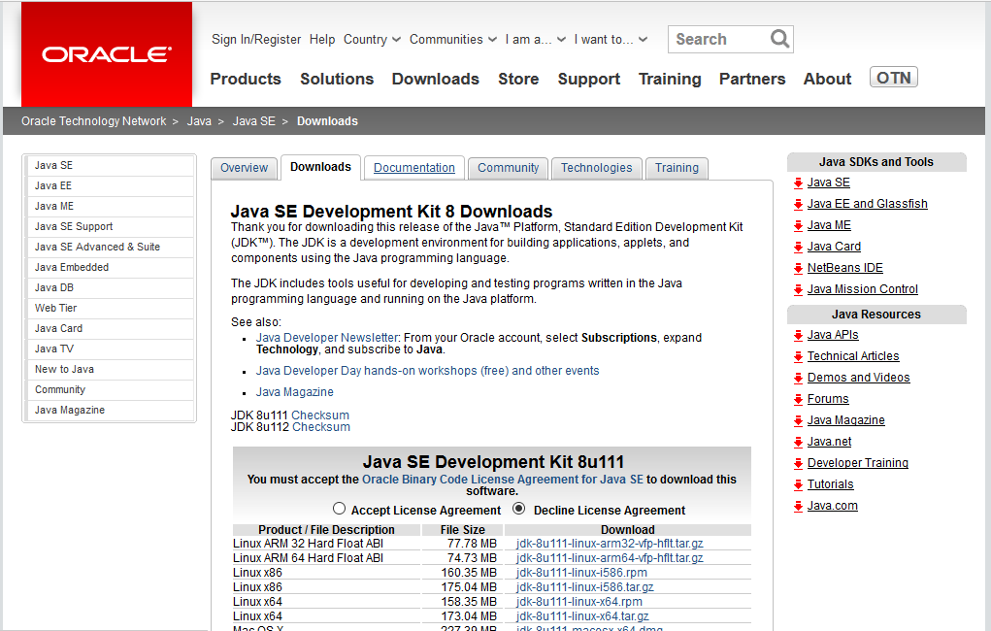Click JDK 8u112 Checksum link

[x=321, y=427]
